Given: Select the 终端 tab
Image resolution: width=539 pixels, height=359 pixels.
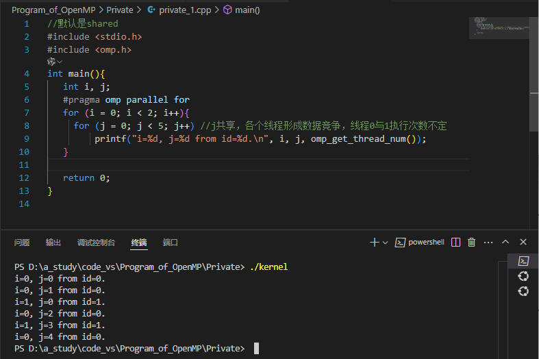Looking at the screenshot, I should point(139,243).
